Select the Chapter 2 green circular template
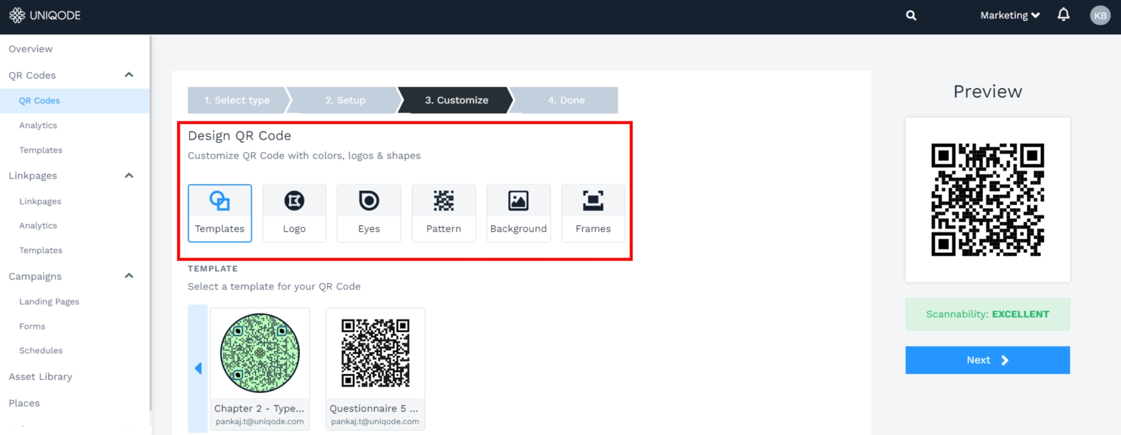 click(x=260, y=368)
